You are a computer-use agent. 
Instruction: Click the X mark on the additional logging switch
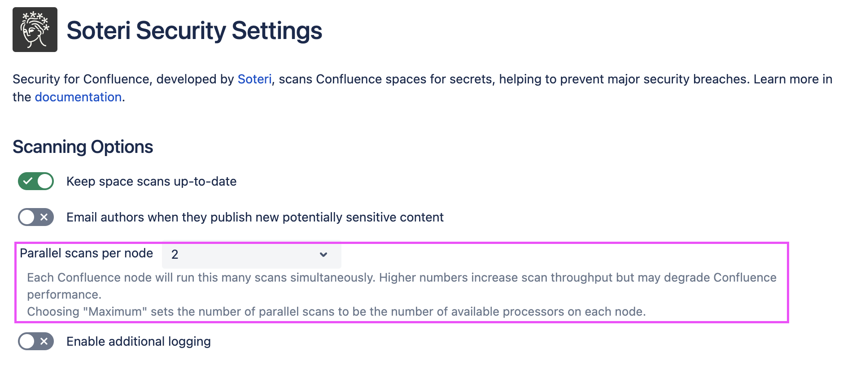(x=44, y=341)
